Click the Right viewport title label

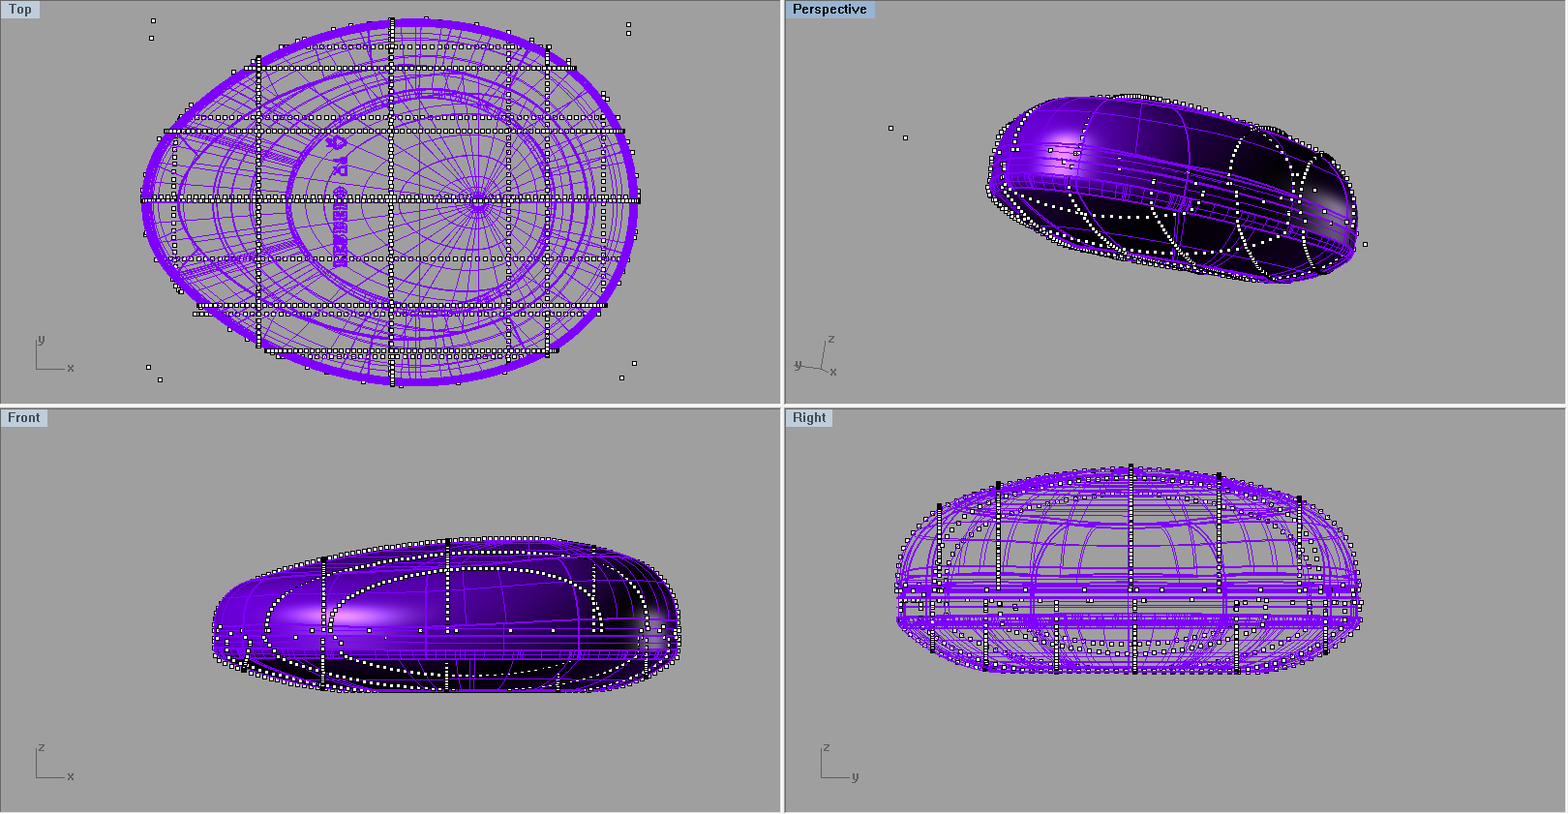click(809, 418)
